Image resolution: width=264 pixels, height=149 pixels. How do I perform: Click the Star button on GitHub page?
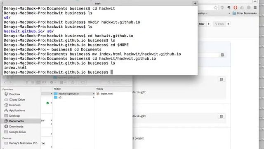coord(201,24)
